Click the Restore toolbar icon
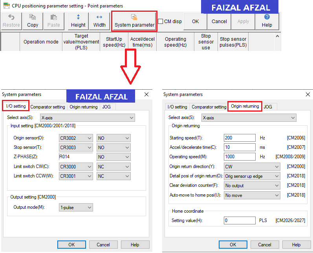Image resolution: width=313 pixels, height=253 pixels. (x=11, y=21)
